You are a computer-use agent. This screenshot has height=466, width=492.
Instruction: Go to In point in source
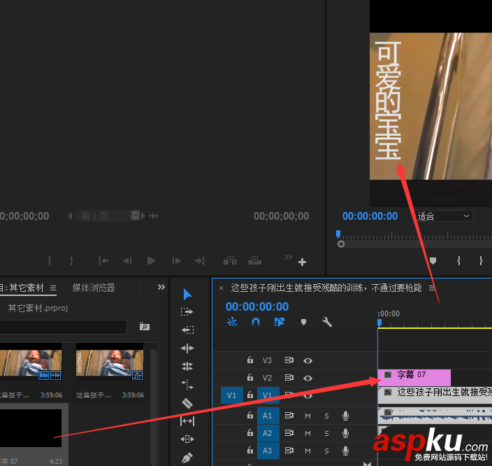(x=103, y=261)
